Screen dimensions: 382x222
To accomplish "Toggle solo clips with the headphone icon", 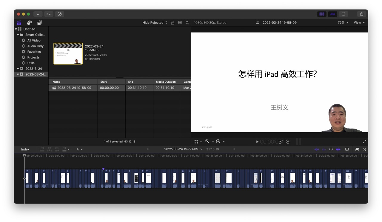I will [331, 149].
